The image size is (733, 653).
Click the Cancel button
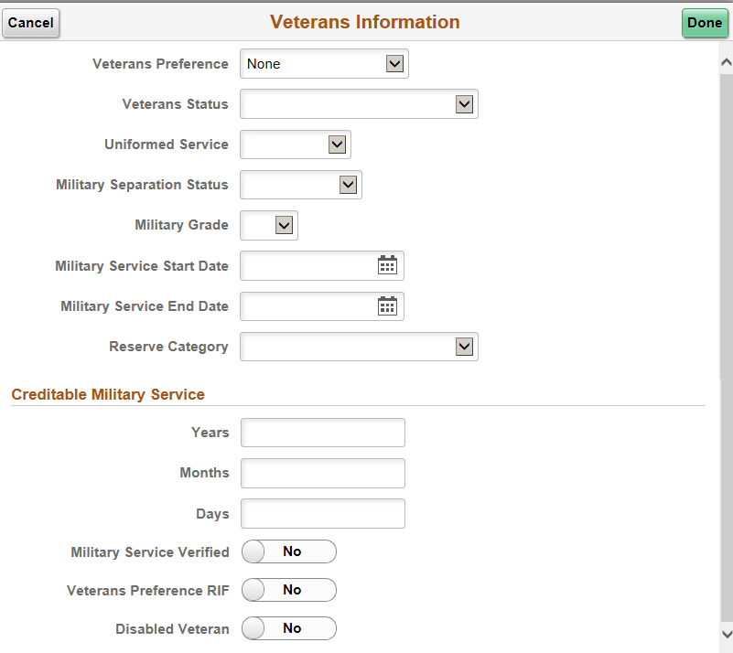30,23
